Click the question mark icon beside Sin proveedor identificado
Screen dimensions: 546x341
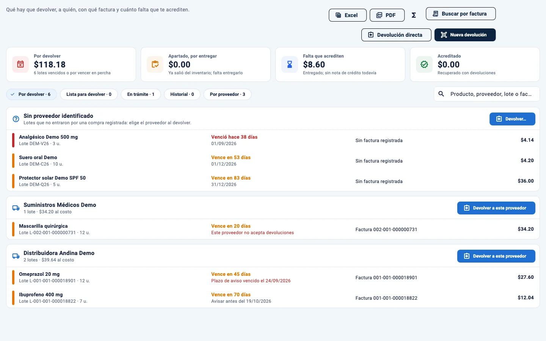pos(16,119)
